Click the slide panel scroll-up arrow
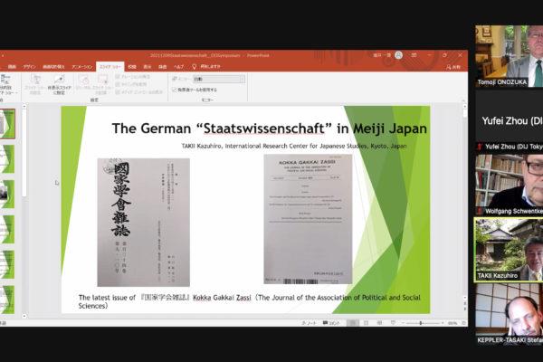 (24, 107)
